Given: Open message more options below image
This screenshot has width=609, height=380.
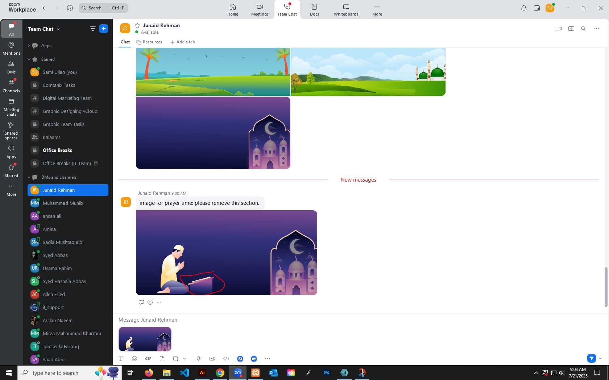Looking at the screenshot, I should (x=159, y=302).
